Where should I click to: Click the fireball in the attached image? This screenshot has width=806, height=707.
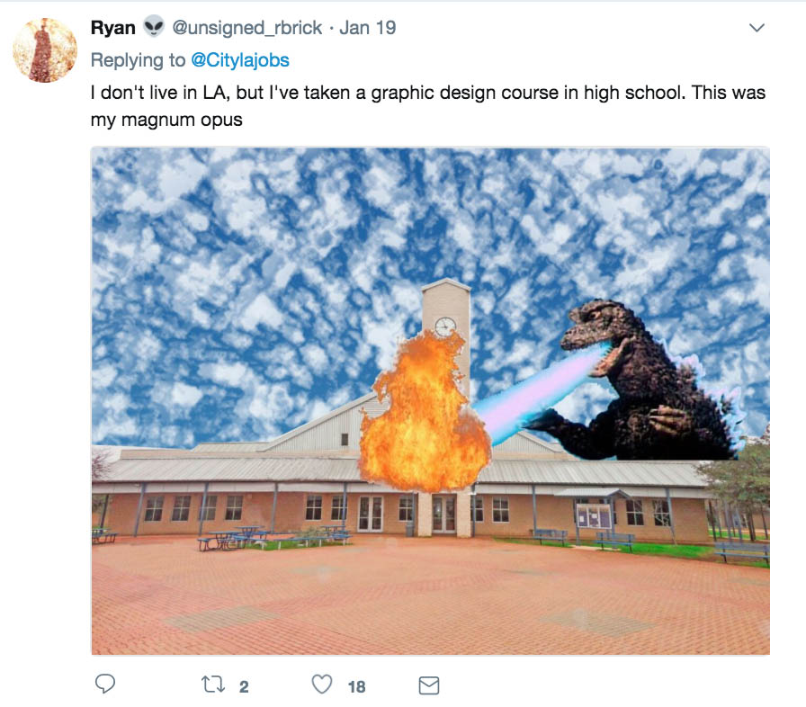pos(424,414)
